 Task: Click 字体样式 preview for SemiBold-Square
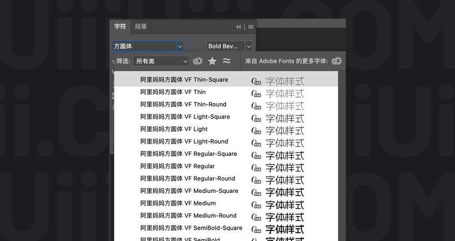tap(285, 230)
